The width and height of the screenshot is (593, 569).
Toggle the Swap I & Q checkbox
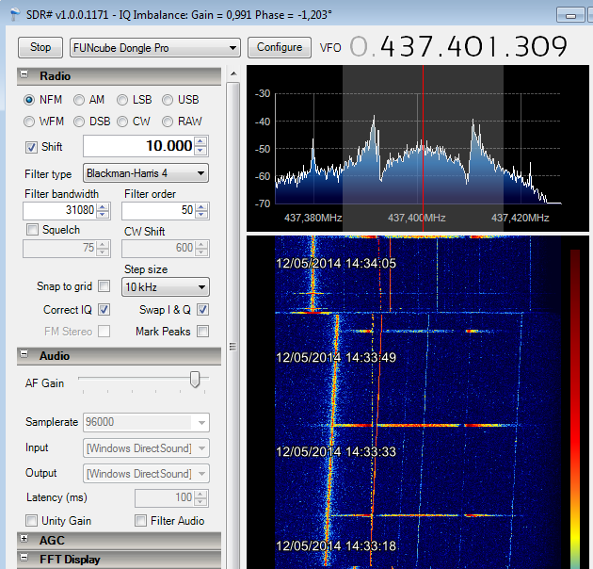(202, 310)
